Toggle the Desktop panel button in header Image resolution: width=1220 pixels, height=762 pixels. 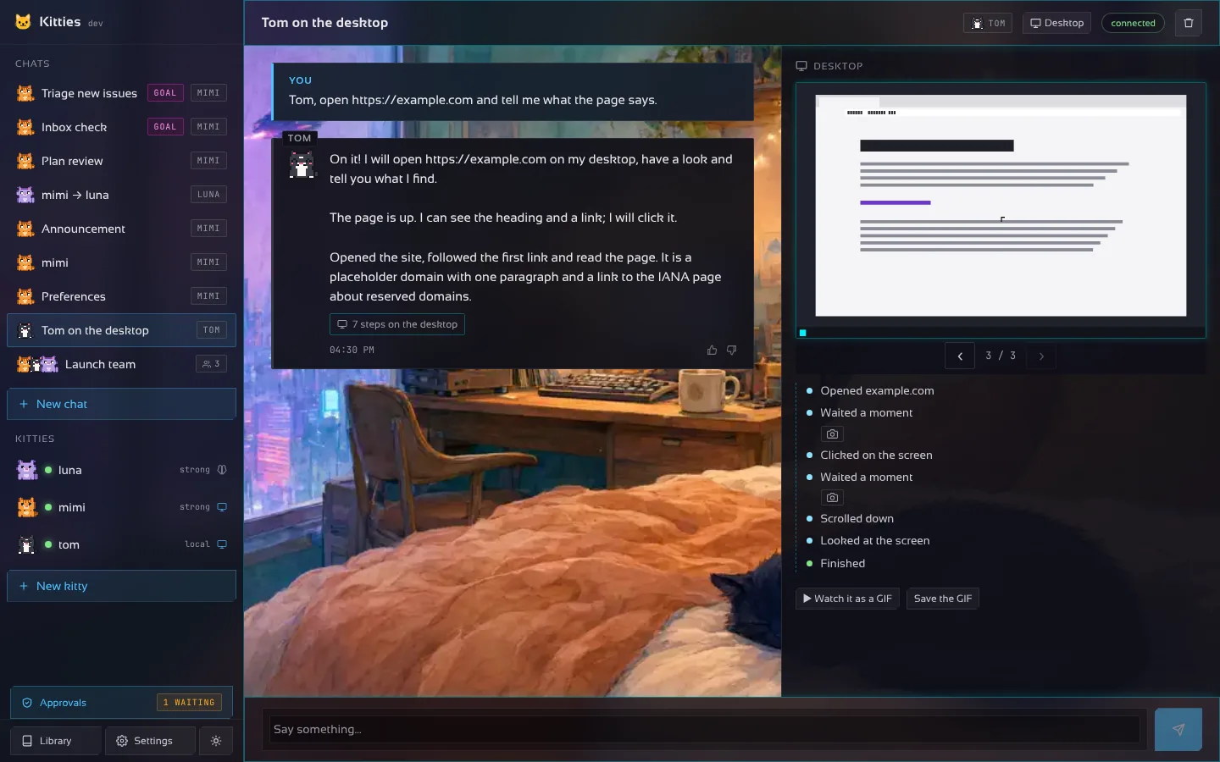1056,23
